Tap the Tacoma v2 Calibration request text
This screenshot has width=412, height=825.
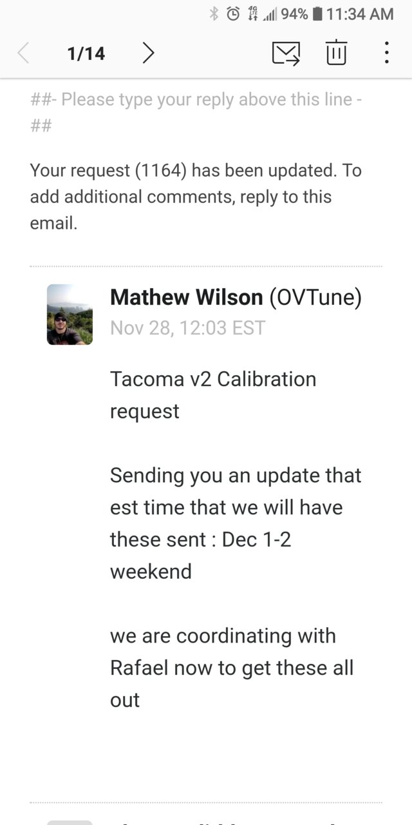[213, 394]
